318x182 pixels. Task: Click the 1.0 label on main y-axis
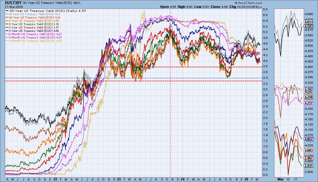(265, 147)
